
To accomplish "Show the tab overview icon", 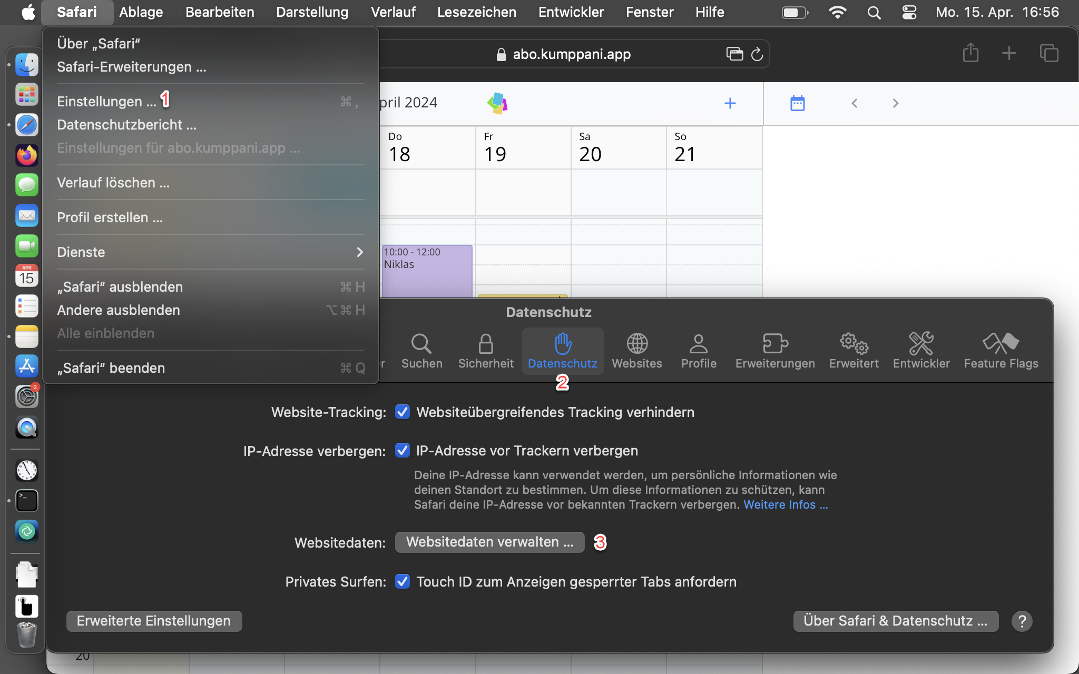I will 1049,53.
